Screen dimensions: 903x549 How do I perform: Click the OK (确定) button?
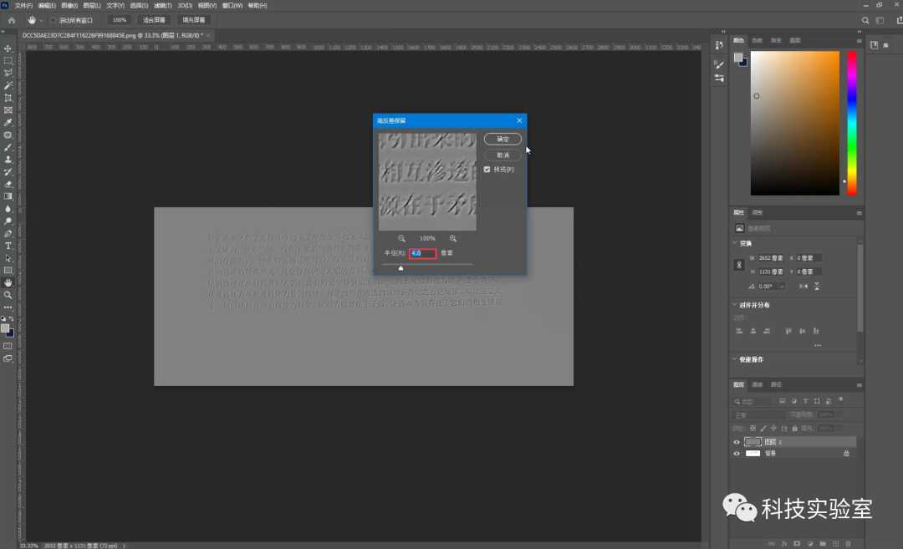(x=503, y=139)
